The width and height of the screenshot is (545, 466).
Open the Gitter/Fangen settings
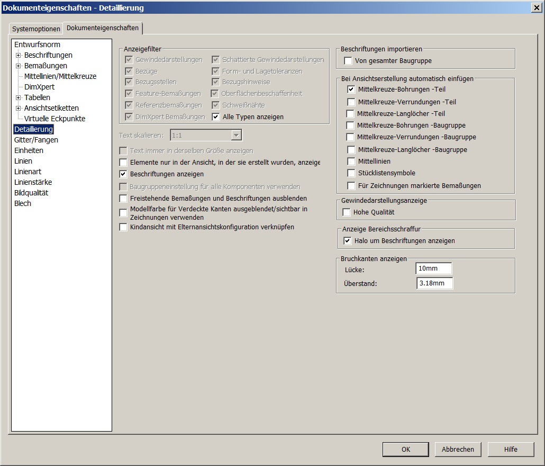[x=36, y=140]
